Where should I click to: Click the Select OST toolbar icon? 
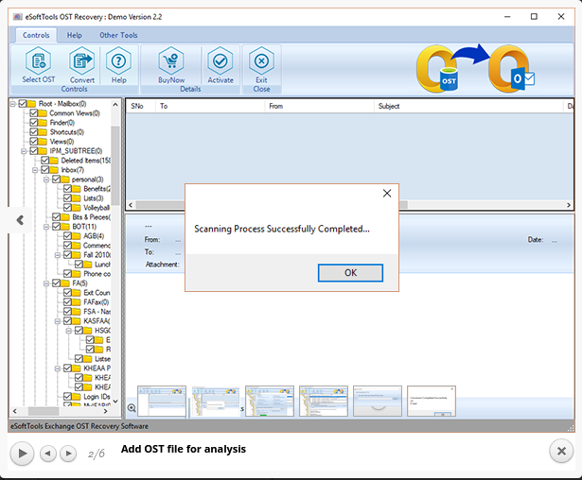pos(39,60)
